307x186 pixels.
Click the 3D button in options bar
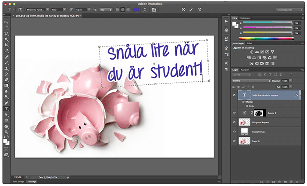(x=200, y=10)
